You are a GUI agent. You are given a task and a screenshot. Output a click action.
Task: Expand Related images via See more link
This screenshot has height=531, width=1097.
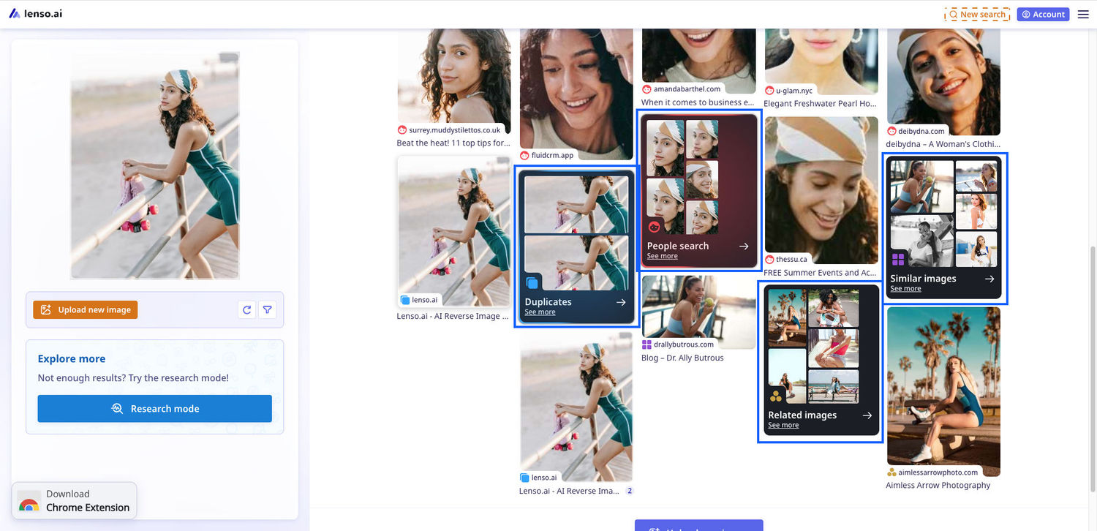click(783, 426)
